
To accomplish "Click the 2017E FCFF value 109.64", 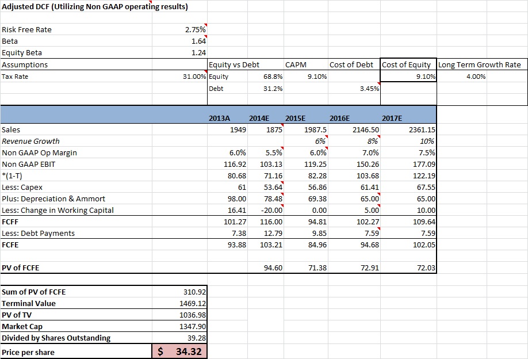I will coord(408,221).
